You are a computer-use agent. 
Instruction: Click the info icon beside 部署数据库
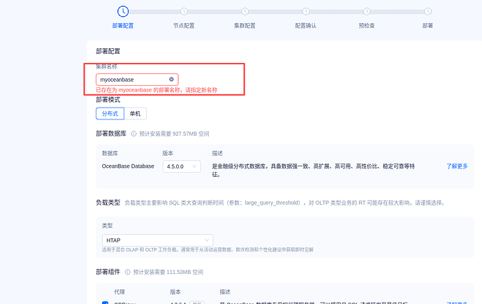point(133,133)
